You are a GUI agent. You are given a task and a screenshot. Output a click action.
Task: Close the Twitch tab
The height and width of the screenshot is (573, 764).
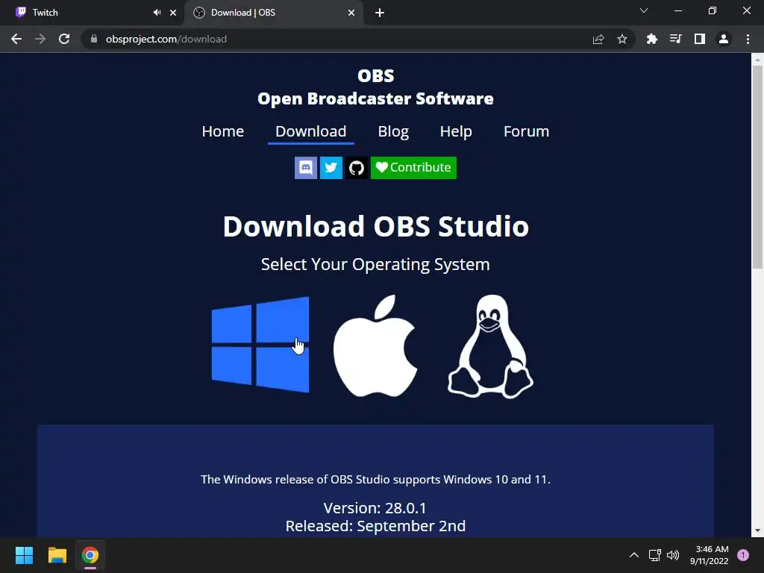coord(173,13)
